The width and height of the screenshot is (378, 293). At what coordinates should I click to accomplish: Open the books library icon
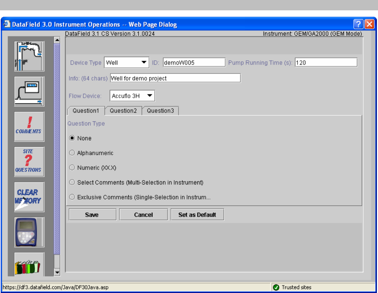click(29, 264)
